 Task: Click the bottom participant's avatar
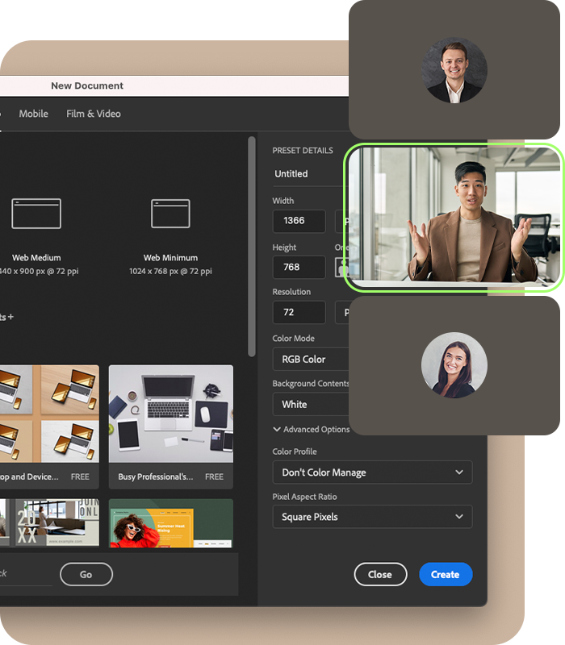454,365
